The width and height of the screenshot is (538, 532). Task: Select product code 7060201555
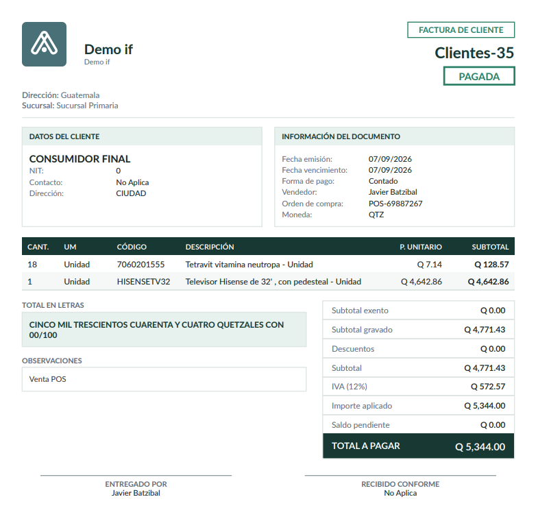[x=140, y=265]
